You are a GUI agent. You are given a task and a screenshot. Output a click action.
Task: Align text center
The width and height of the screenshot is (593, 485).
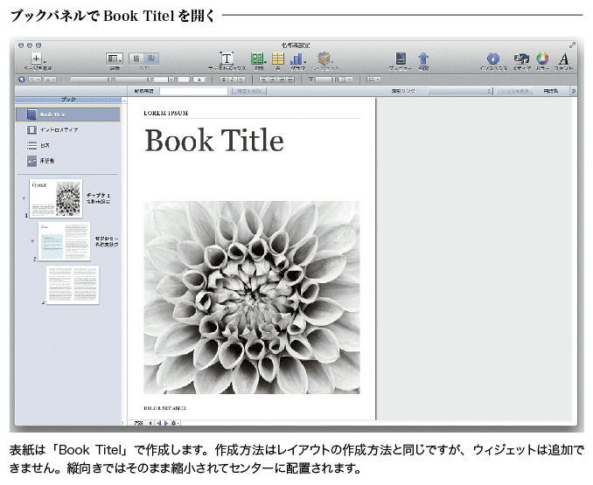(x=272, y=80)
